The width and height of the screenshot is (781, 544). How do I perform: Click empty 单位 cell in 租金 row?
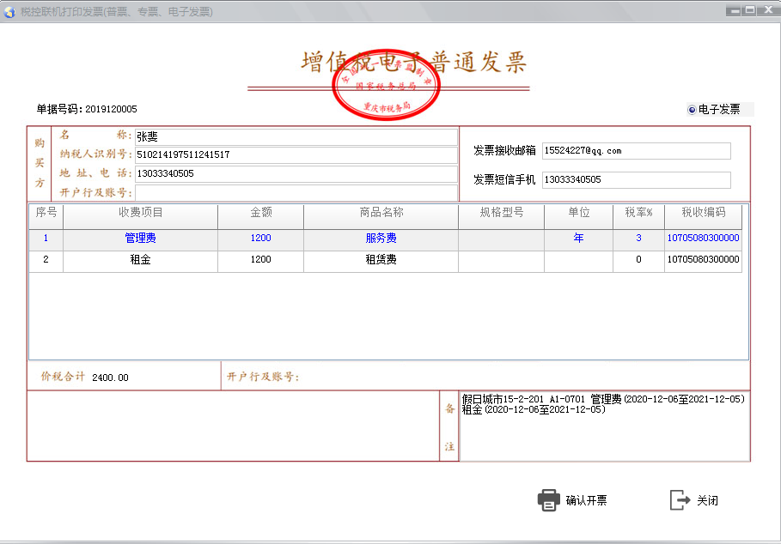579,260
